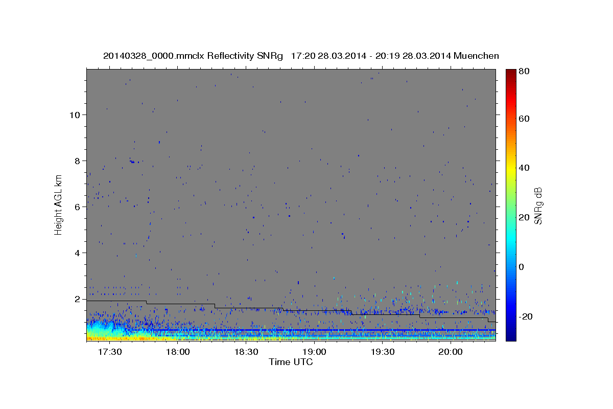The image size is (613, 409).
Task: Click the height tick label 6
Action: click(x=78, y=207)
